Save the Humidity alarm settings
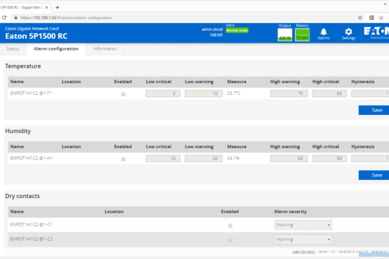This screenshot has width=389, height=259. (x=374, y=175)
